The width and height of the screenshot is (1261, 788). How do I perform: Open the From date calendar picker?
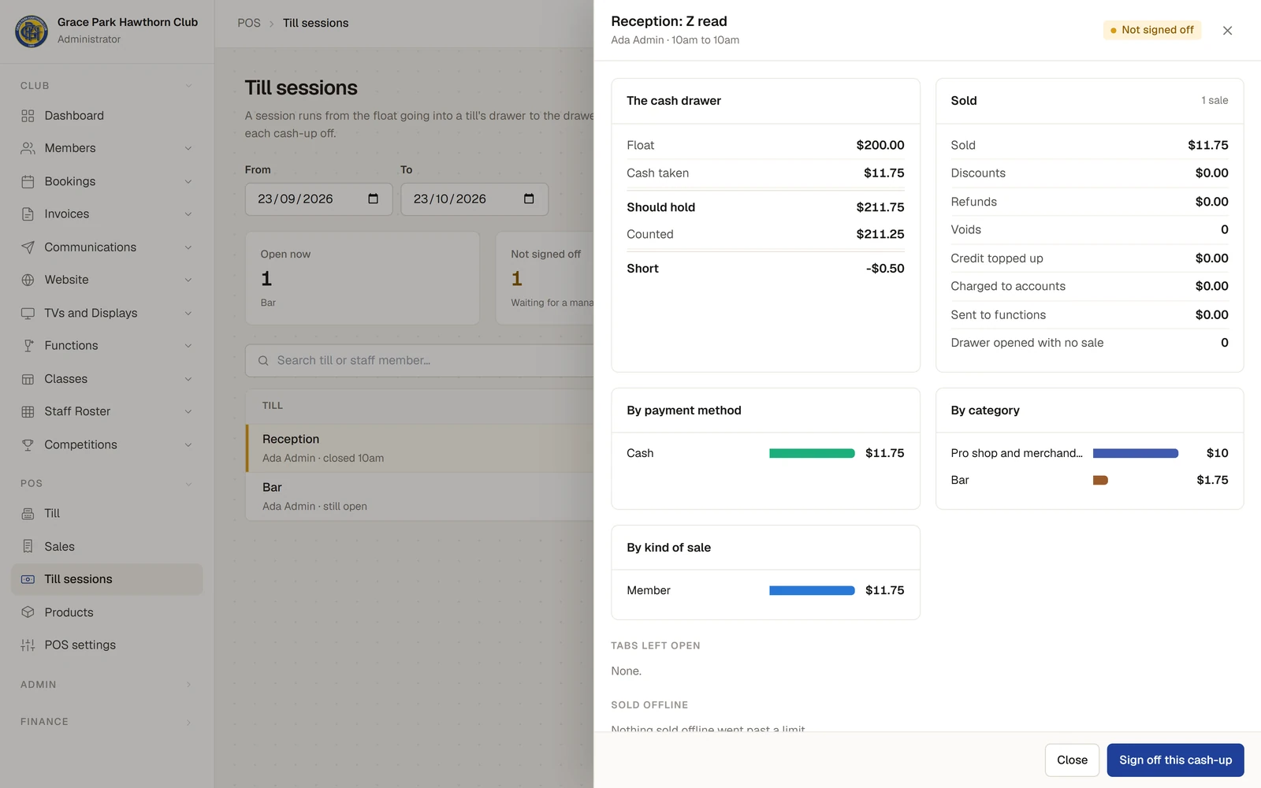tap(374, 199)
